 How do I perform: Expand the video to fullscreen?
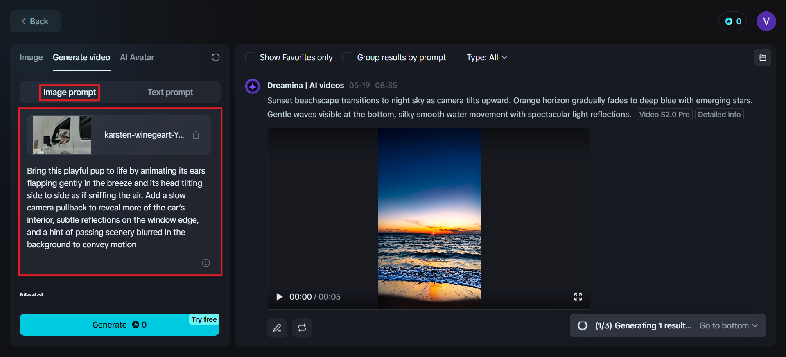tap(578, 297)
